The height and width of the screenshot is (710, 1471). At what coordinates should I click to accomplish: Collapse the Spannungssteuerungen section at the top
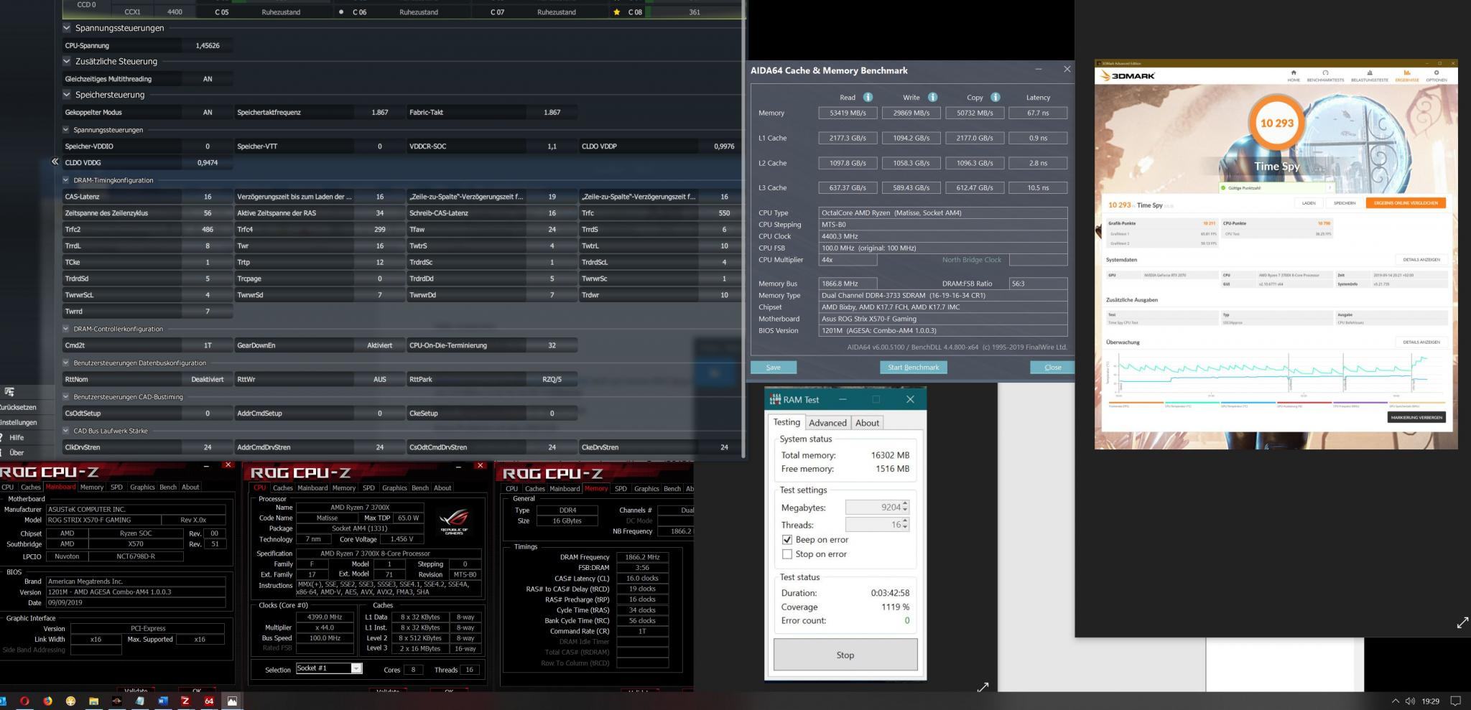click(x=67, y=28)
